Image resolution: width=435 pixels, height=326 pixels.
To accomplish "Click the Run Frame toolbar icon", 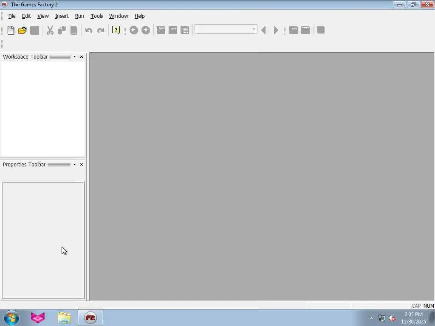I will [x=294, y=30].
